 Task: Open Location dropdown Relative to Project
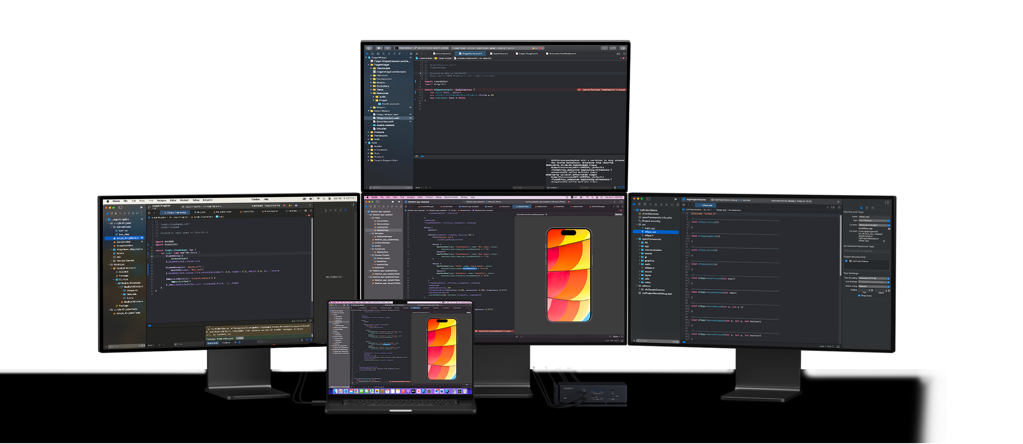pos(874,225)
